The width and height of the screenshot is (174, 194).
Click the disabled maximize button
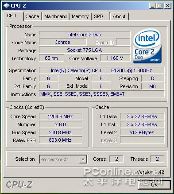(x=160, y=6)
